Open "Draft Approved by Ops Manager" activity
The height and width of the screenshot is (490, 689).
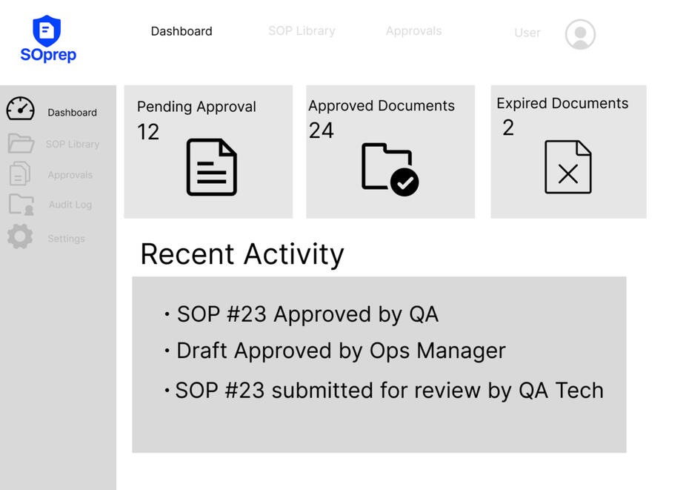point(341,351)
